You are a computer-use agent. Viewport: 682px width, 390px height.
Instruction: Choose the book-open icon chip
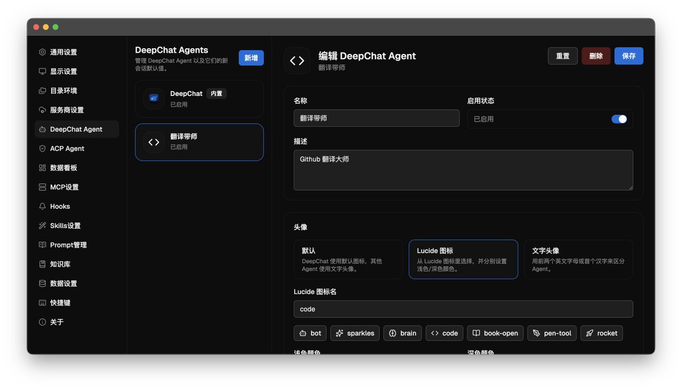(495, 333)
